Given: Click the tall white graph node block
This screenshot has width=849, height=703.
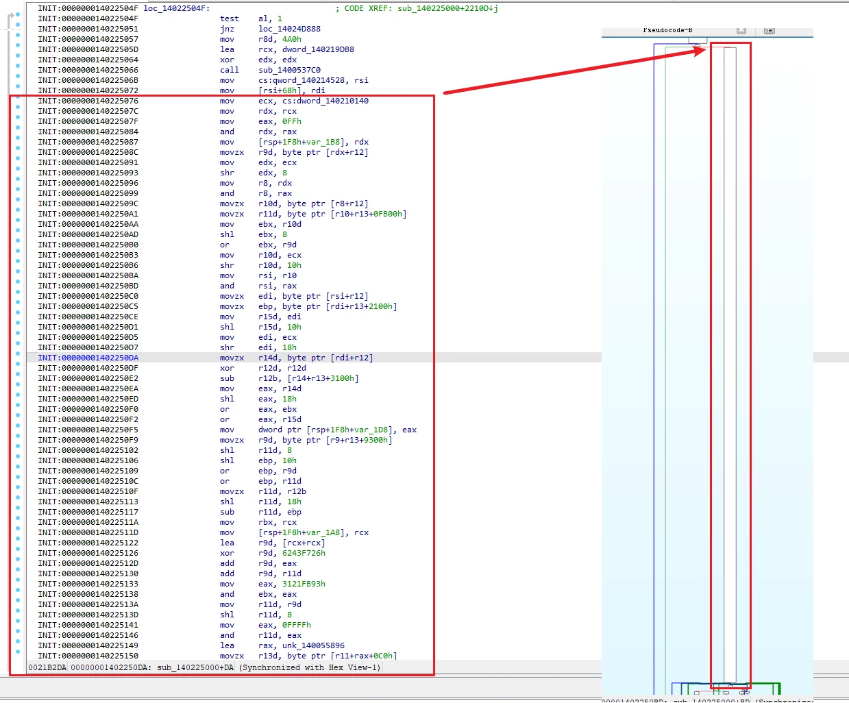Looking at the screenshot, I should 730,365.
